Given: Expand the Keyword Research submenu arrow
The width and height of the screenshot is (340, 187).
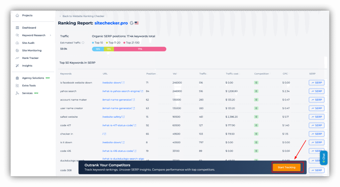Looking at the screenshot, I should click(50, 35).
